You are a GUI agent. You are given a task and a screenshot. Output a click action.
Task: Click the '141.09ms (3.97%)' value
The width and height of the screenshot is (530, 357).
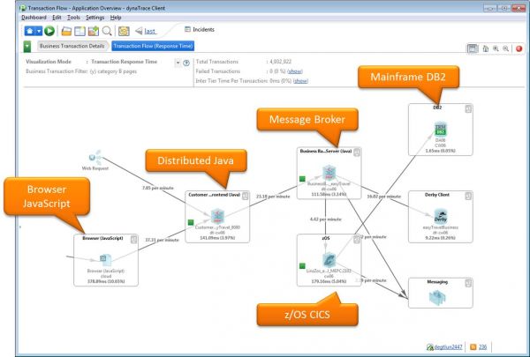click(x=217, y=238)
